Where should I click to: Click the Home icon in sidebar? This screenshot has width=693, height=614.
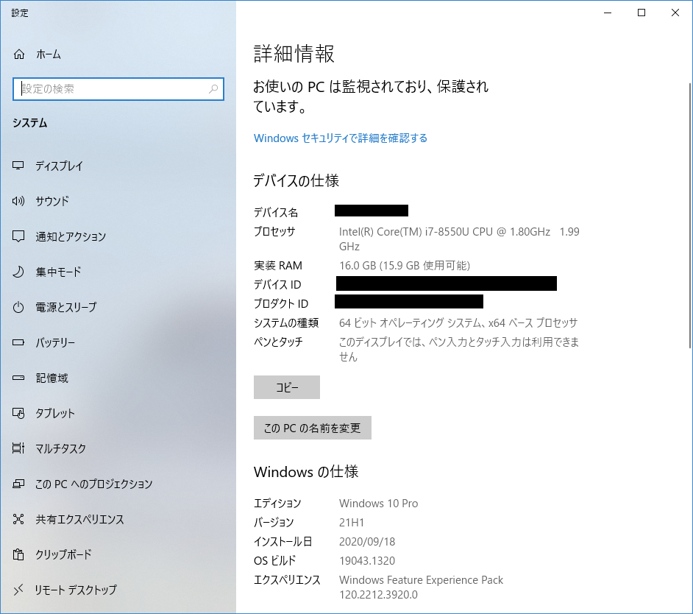pyautogui.click(x=19, y=54)
